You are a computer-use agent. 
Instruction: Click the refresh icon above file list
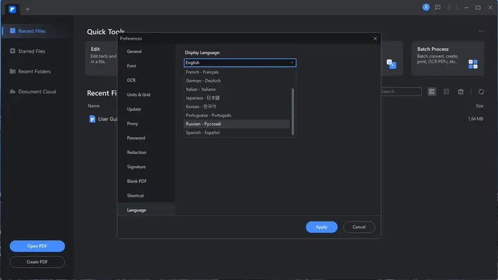[x=481, y=91]
